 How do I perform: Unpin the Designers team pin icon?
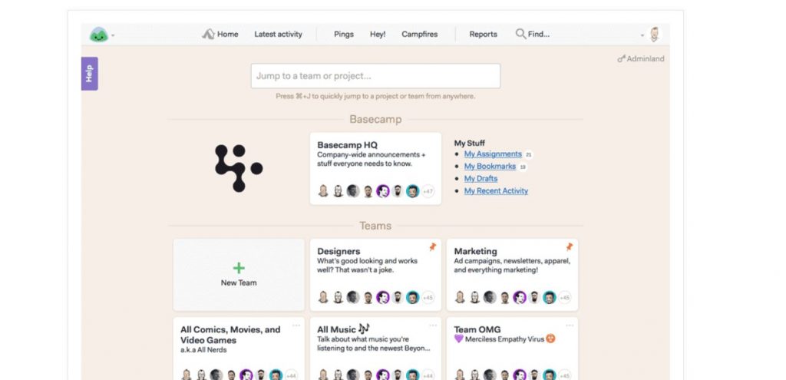(433, 246)
